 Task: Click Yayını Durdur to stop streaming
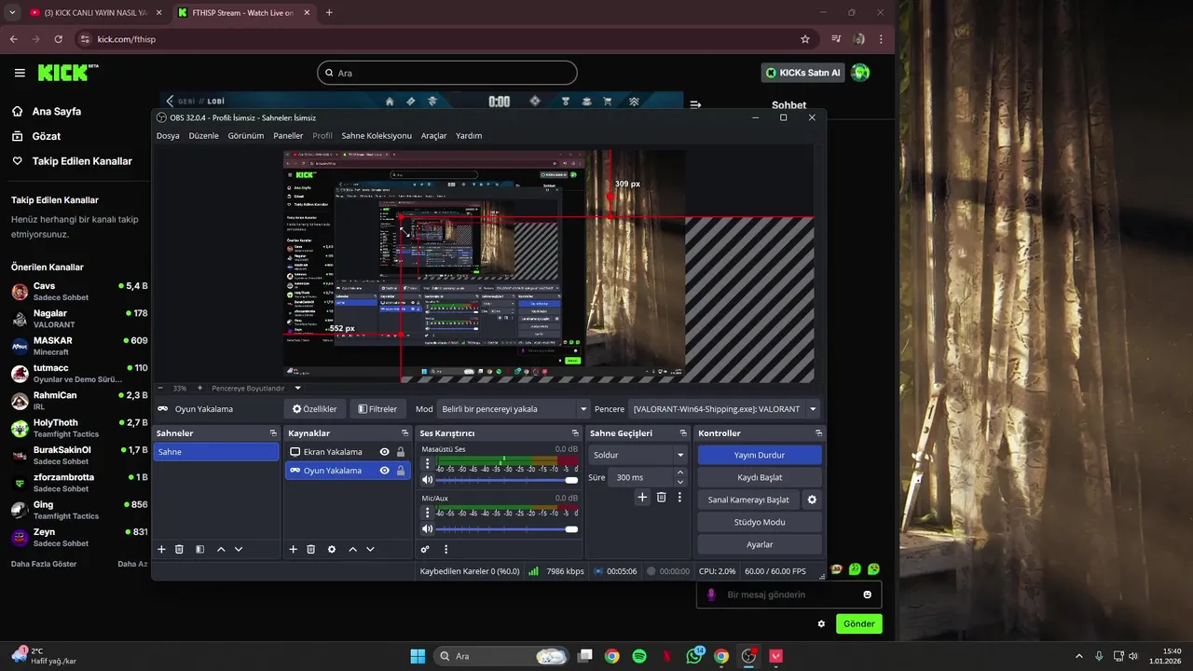[760, 455]
